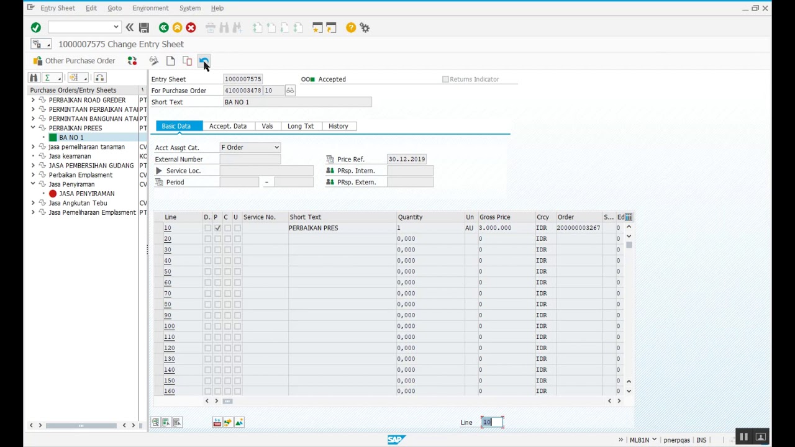Click the red Cancel icon
This screenshot has width=795, height=447.
pyautogui.click(x=191, y=27)
